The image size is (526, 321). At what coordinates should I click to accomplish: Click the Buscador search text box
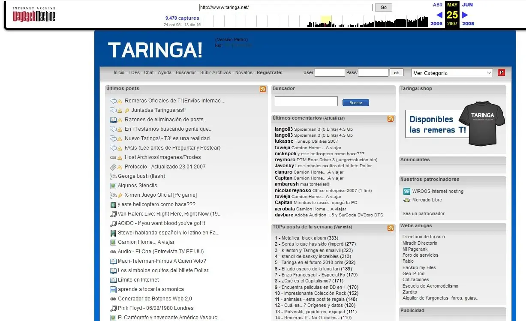(x=306, y=102)
